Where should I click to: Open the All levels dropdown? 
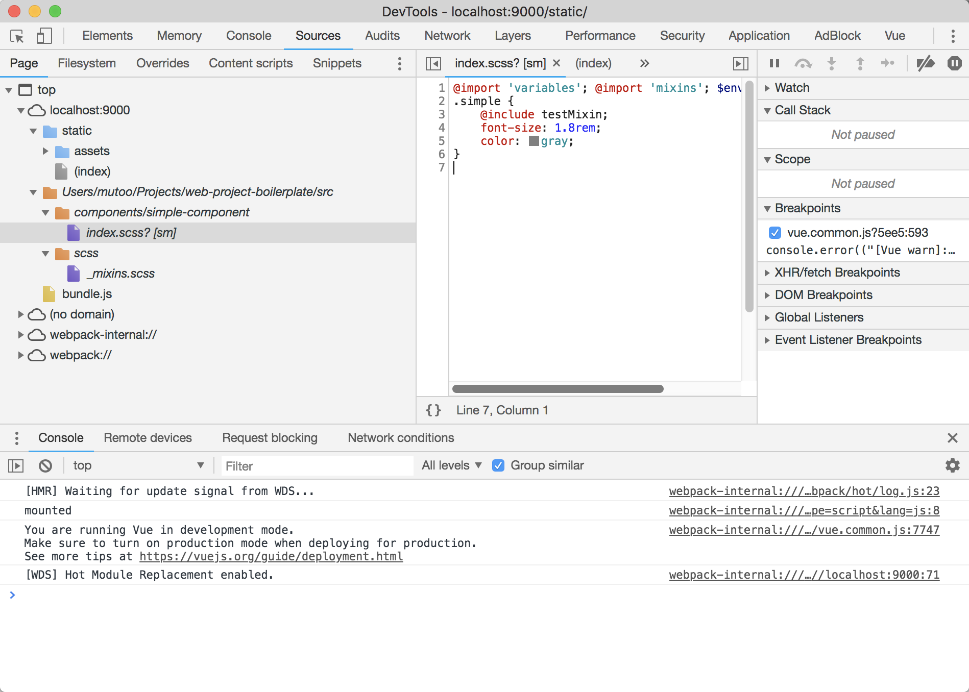pyautogui.click(x=450, y=465)
